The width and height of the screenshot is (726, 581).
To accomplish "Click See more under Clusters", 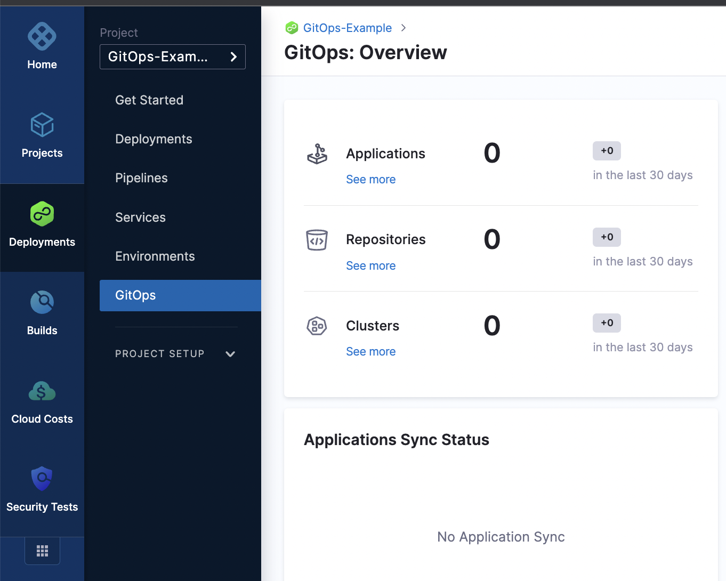I will pyautogui.click(x=370, y=352).
